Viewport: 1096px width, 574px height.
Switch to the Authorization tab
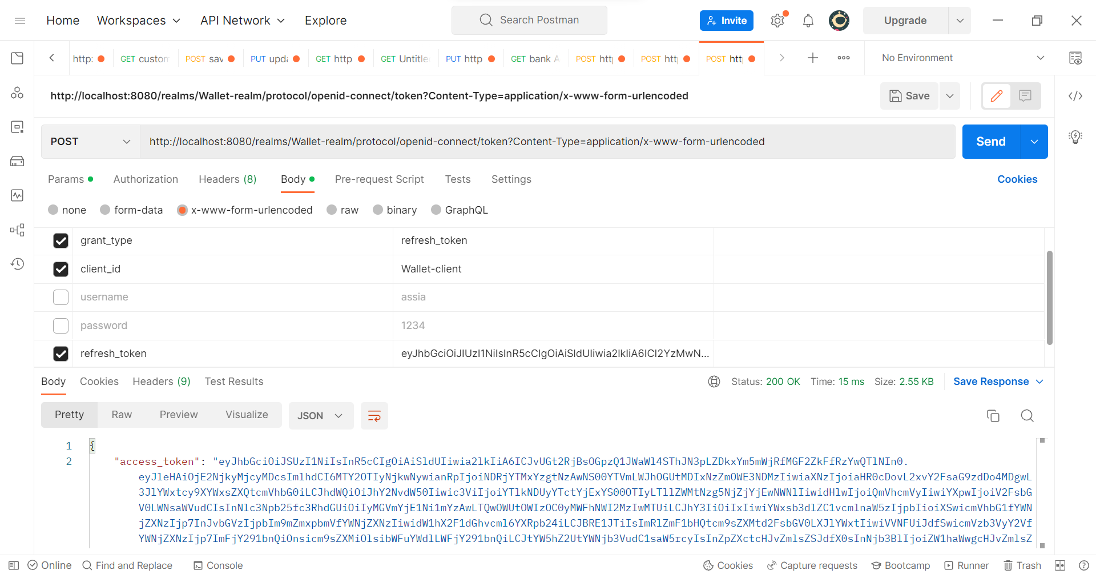pos(146,179)
